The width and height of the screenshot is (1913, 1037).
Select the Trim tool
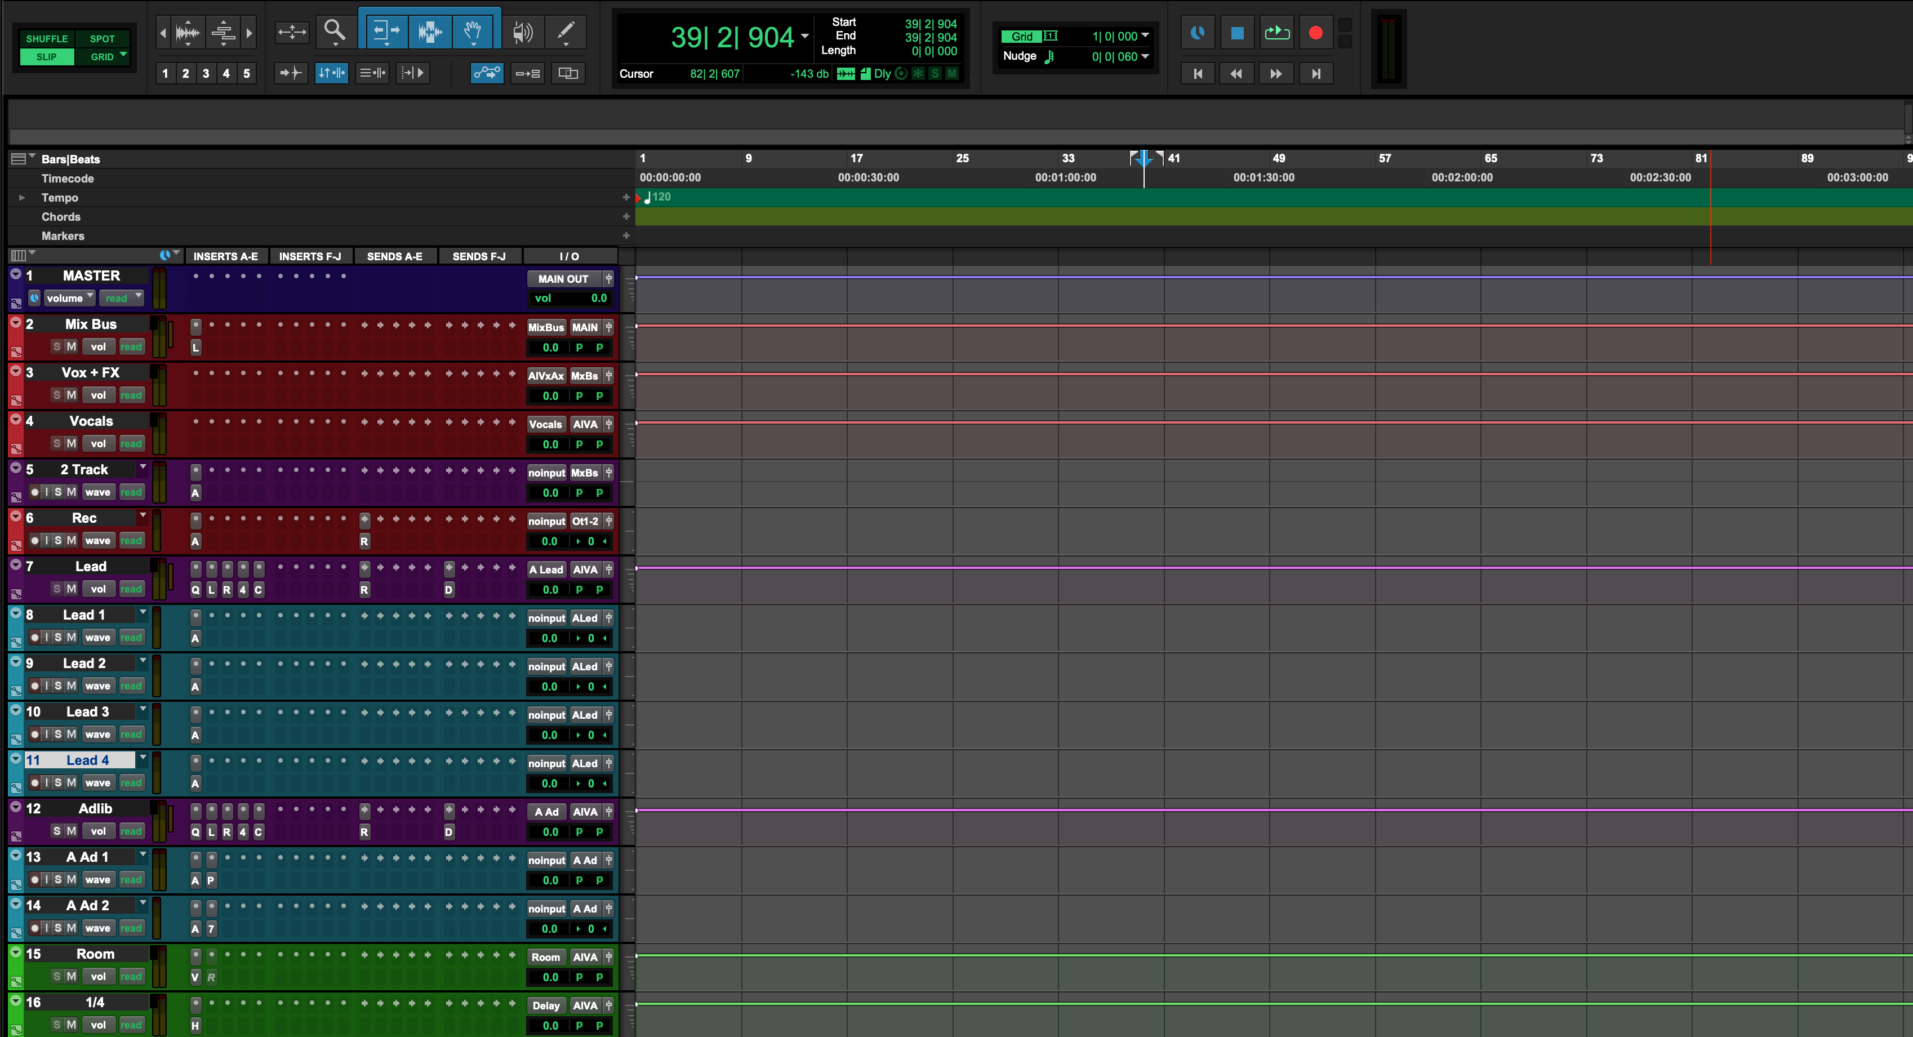click(385, 30)
